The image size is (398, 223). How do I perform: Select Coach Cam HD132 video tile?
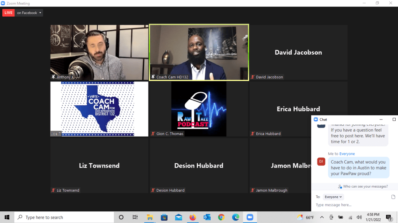[x=199, y=52]
